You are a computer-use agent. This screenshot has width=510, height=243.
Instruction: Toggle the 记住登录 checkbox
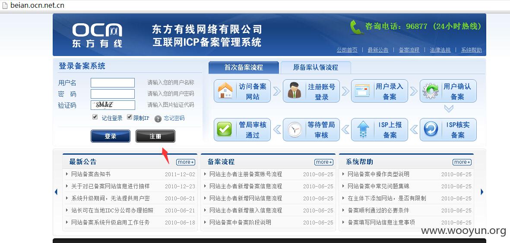click(x=95, y=117)
